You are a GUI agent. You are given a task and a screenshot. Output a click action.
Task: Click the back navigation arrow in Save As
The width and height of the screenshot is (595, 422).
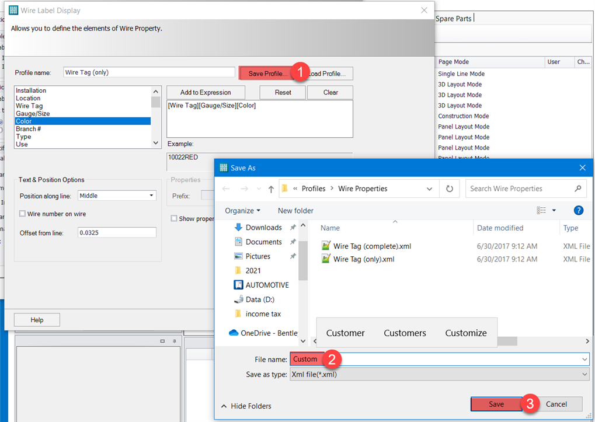coord(227,189)
